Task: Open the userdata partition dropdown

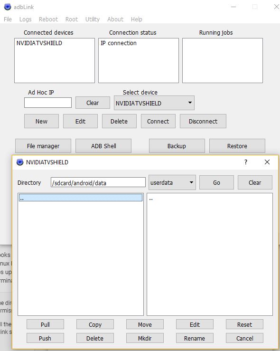Action: point(172,182)
